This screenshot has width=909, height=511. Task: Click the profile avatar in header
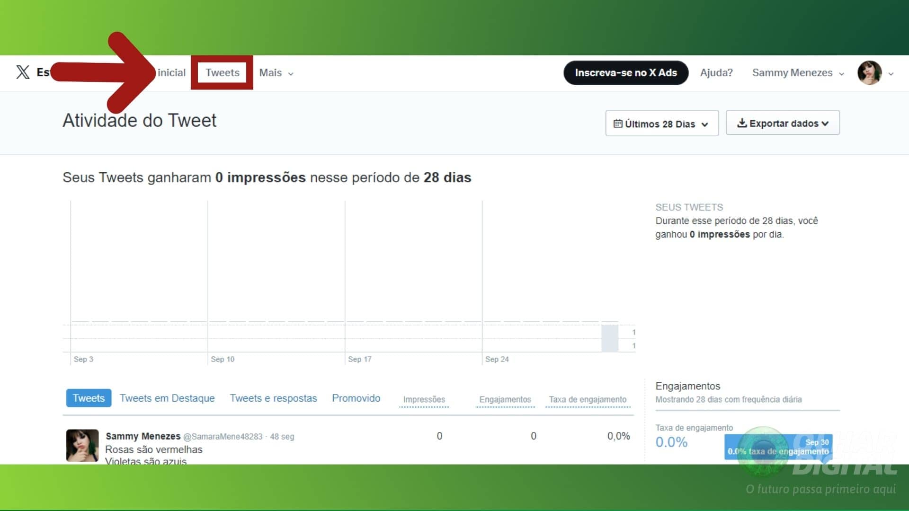point(870,73)
